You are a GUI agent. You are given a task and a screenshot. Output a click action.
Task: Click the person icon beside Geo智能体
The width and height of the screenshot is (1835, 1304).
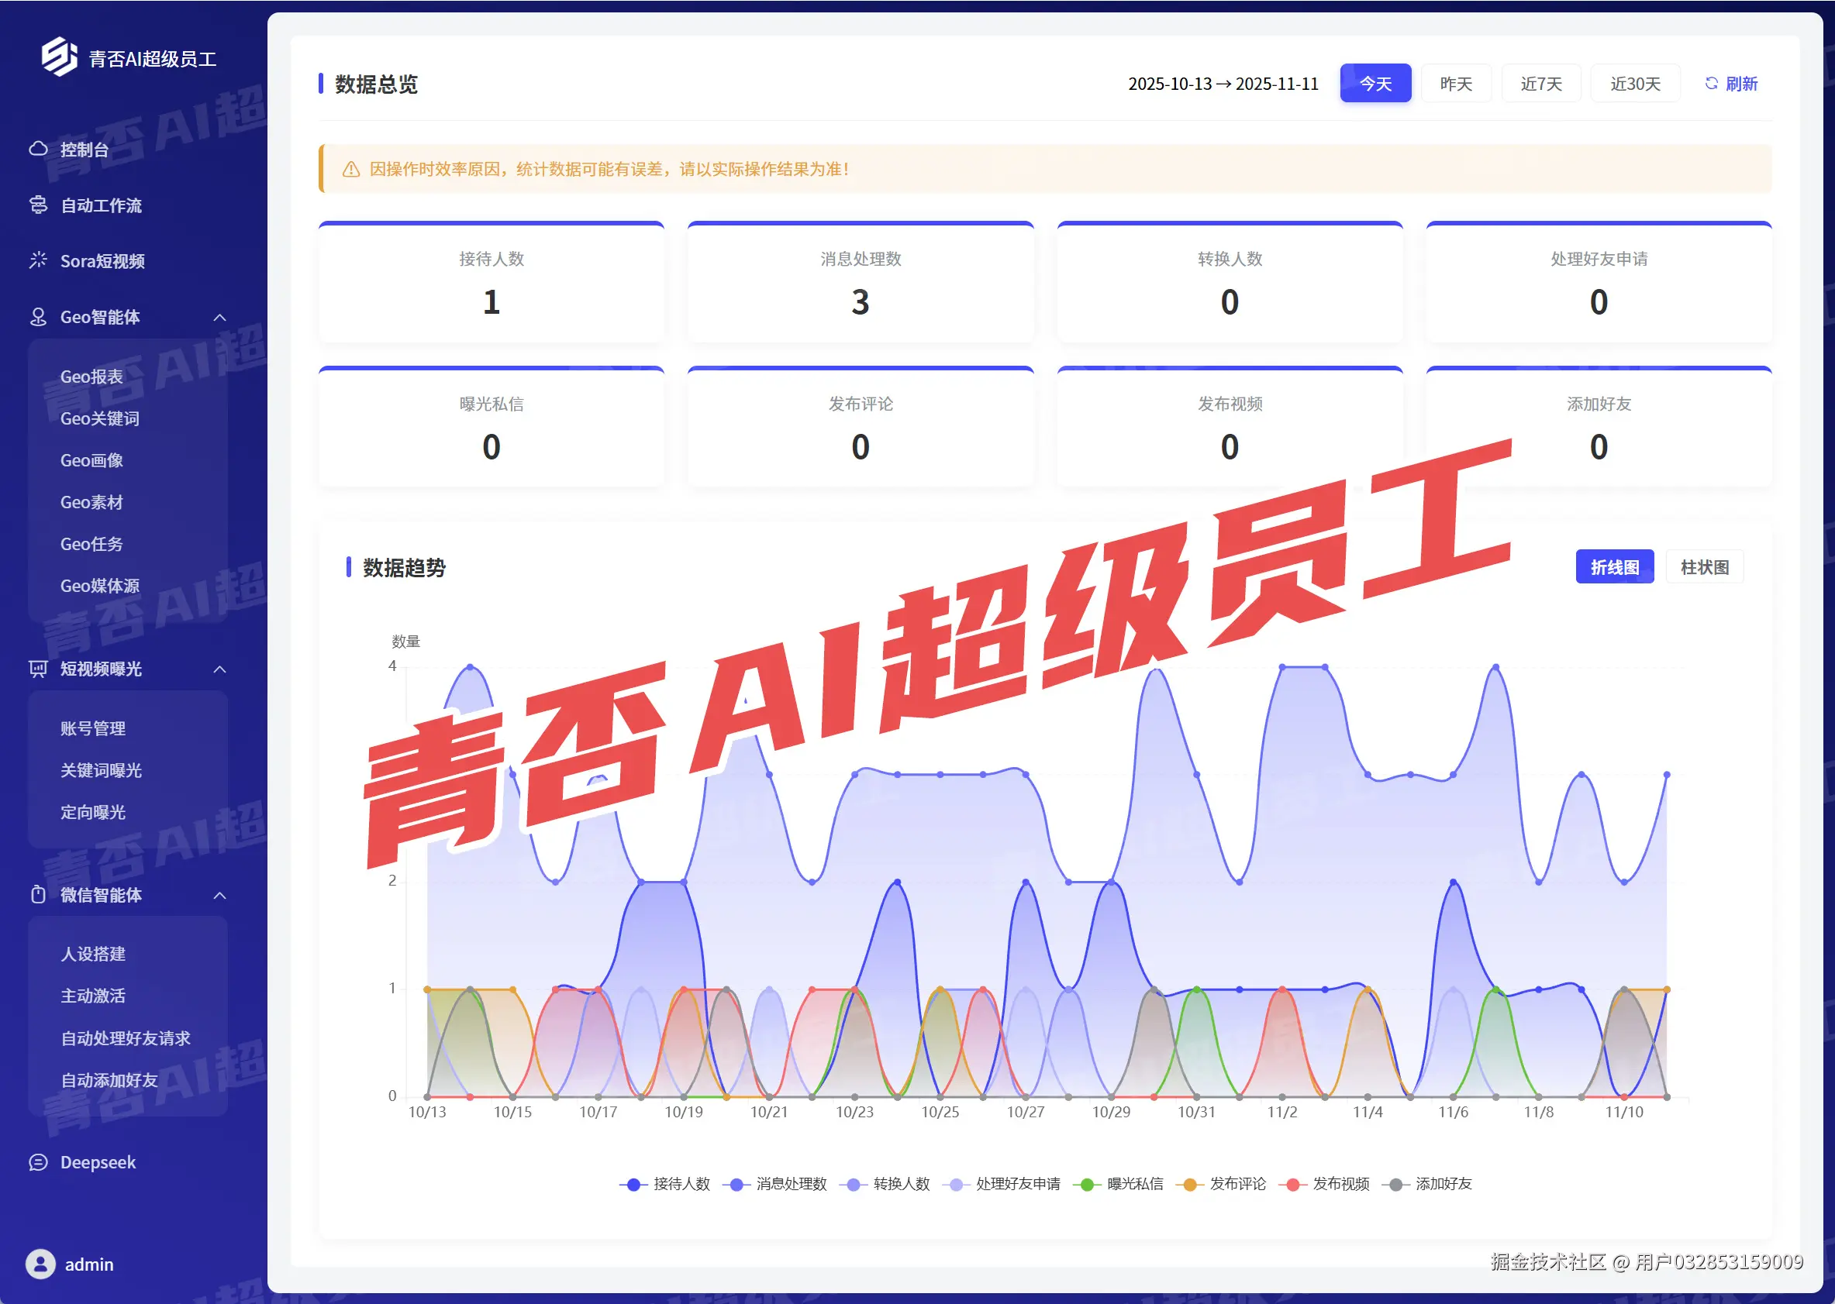pos(38,317)
